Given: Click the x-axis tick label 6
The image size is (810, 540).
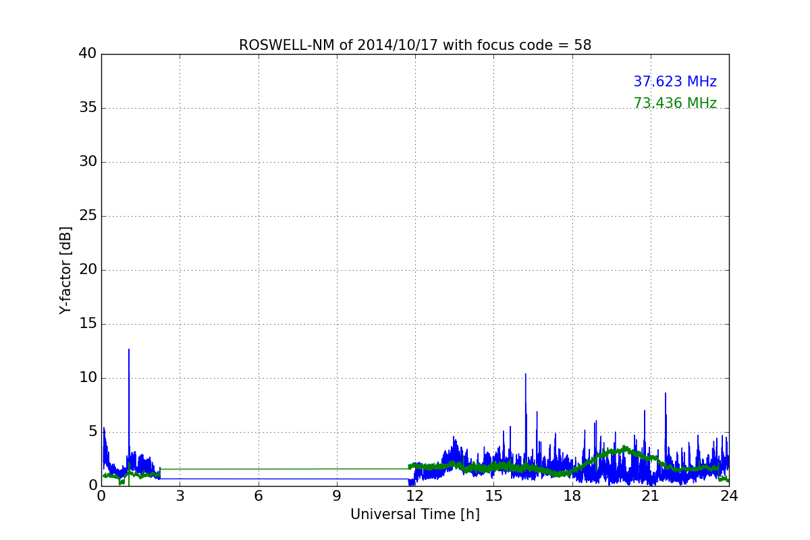Looking at the screenshot, I should (259, 496).
